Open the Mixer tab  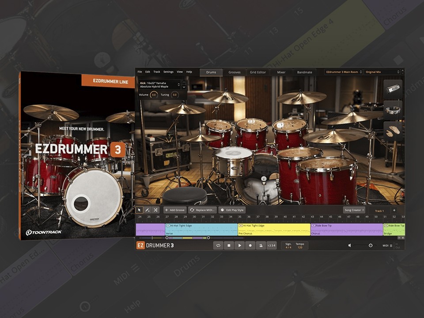pos(281,72)
